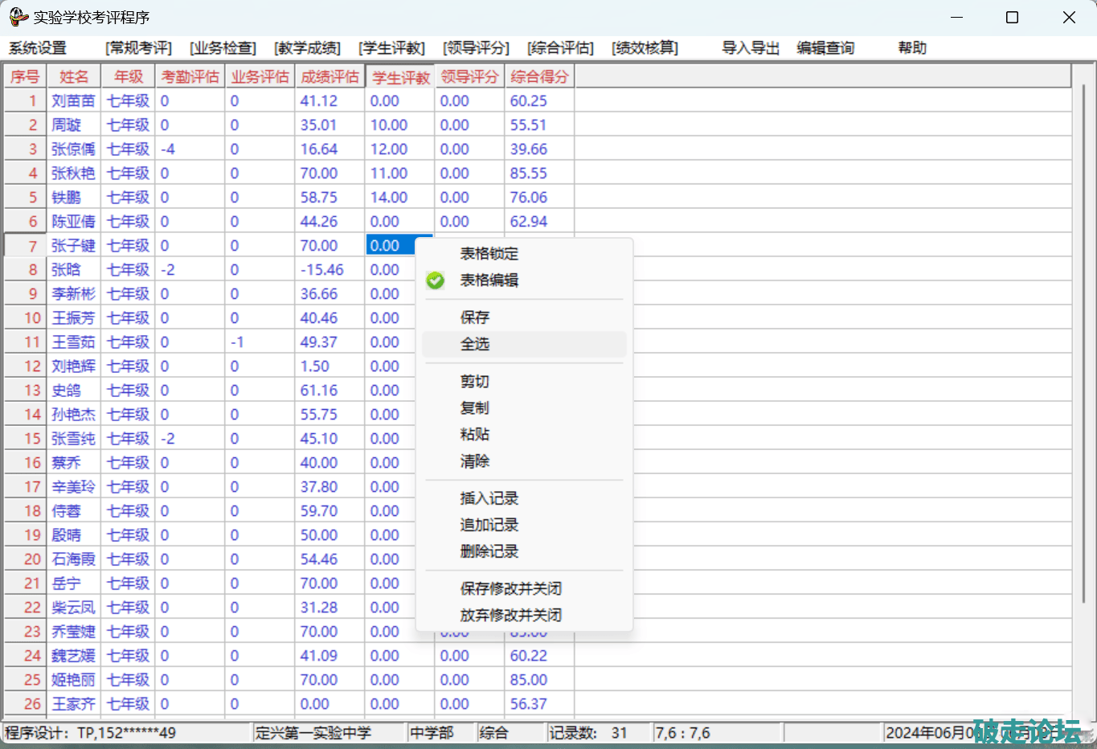
Task: Click 保存 in the context menu
Action: [474, 317]
